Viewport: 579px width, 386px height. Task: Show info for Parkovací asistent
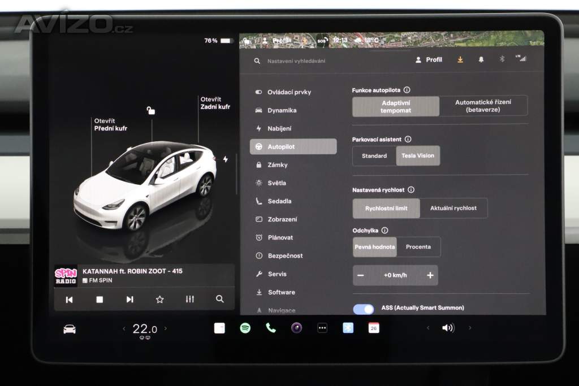point(408,139)
